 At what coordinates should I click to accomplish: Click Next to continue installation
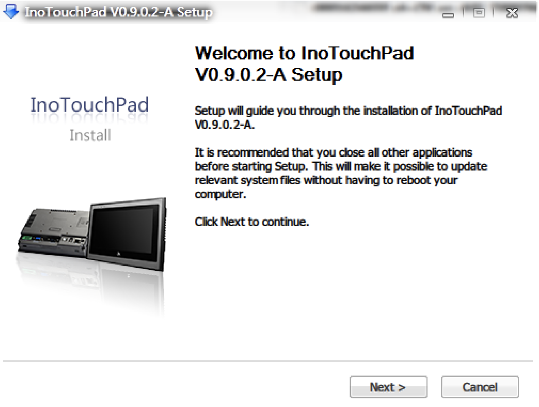[x=388, y=387]
